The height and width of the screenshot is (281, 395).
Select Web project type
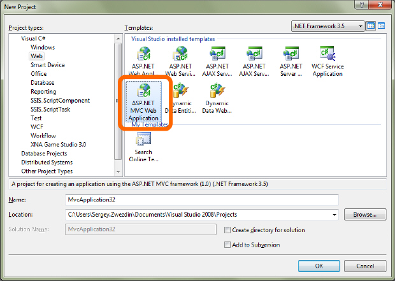click(x=36, y=56)
